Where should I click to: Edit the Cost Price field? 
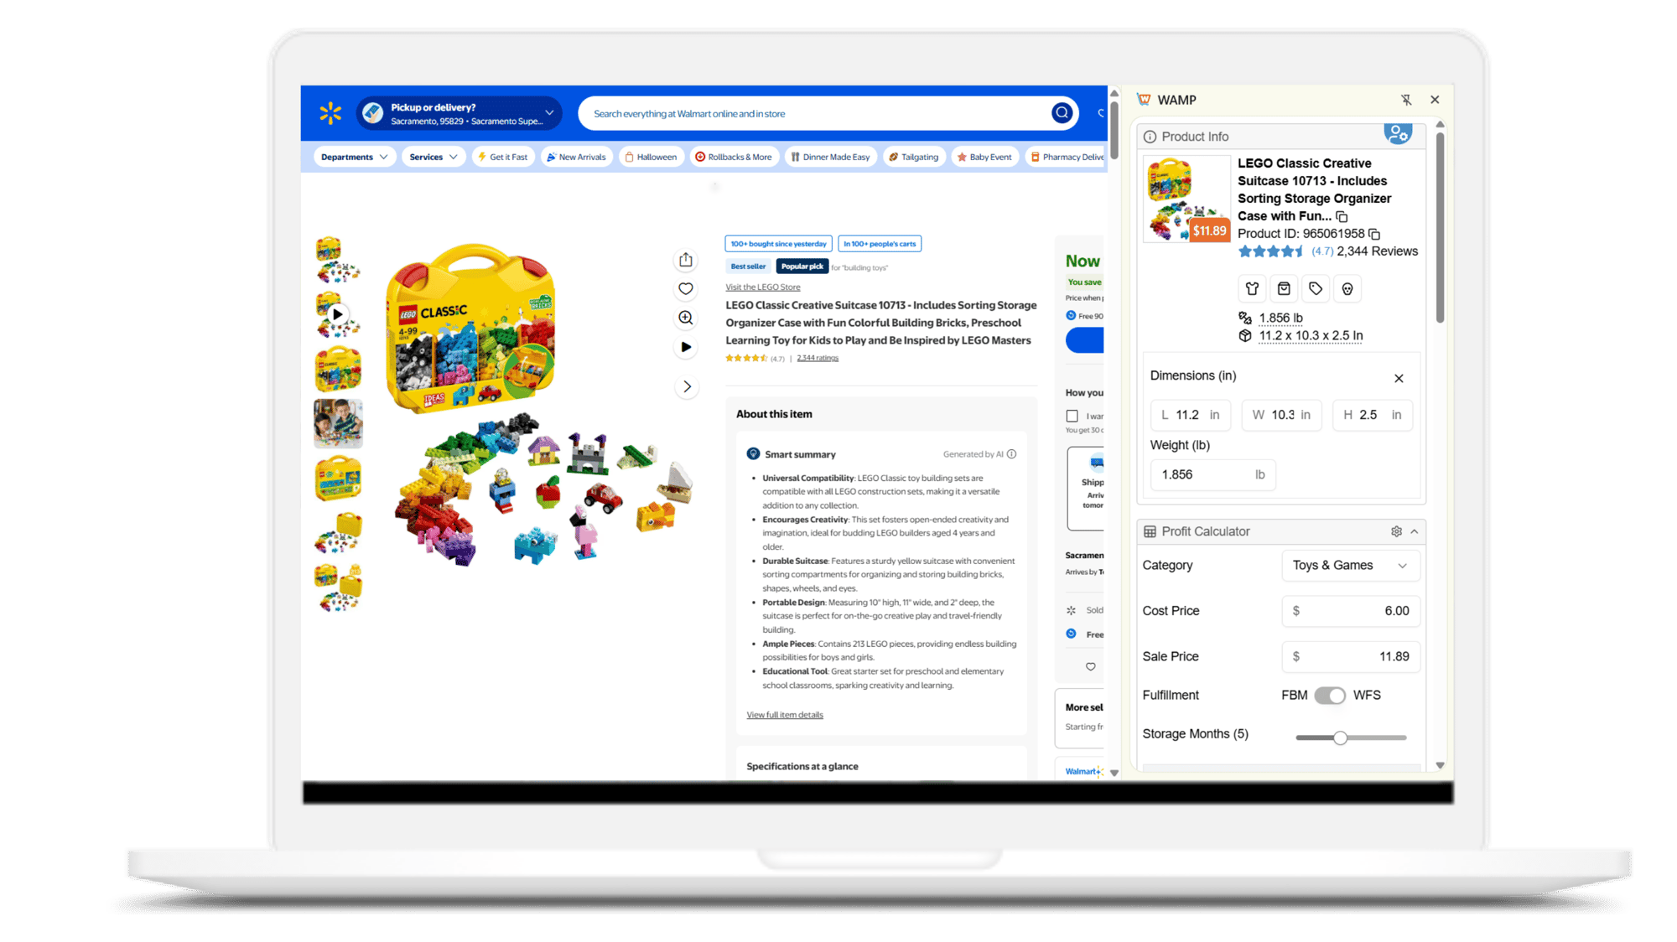[x=1351, y=611]
